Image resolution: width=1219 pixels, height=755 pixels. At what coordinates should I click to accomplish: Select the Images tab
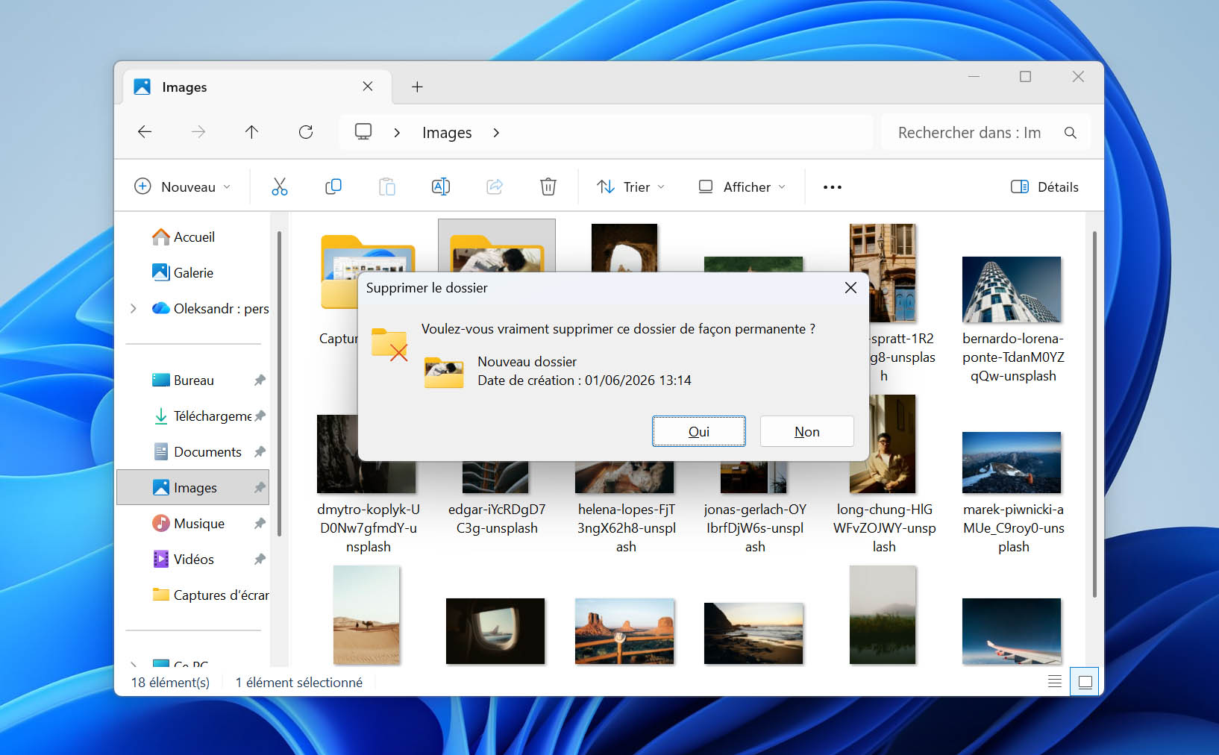coord(257,87)
